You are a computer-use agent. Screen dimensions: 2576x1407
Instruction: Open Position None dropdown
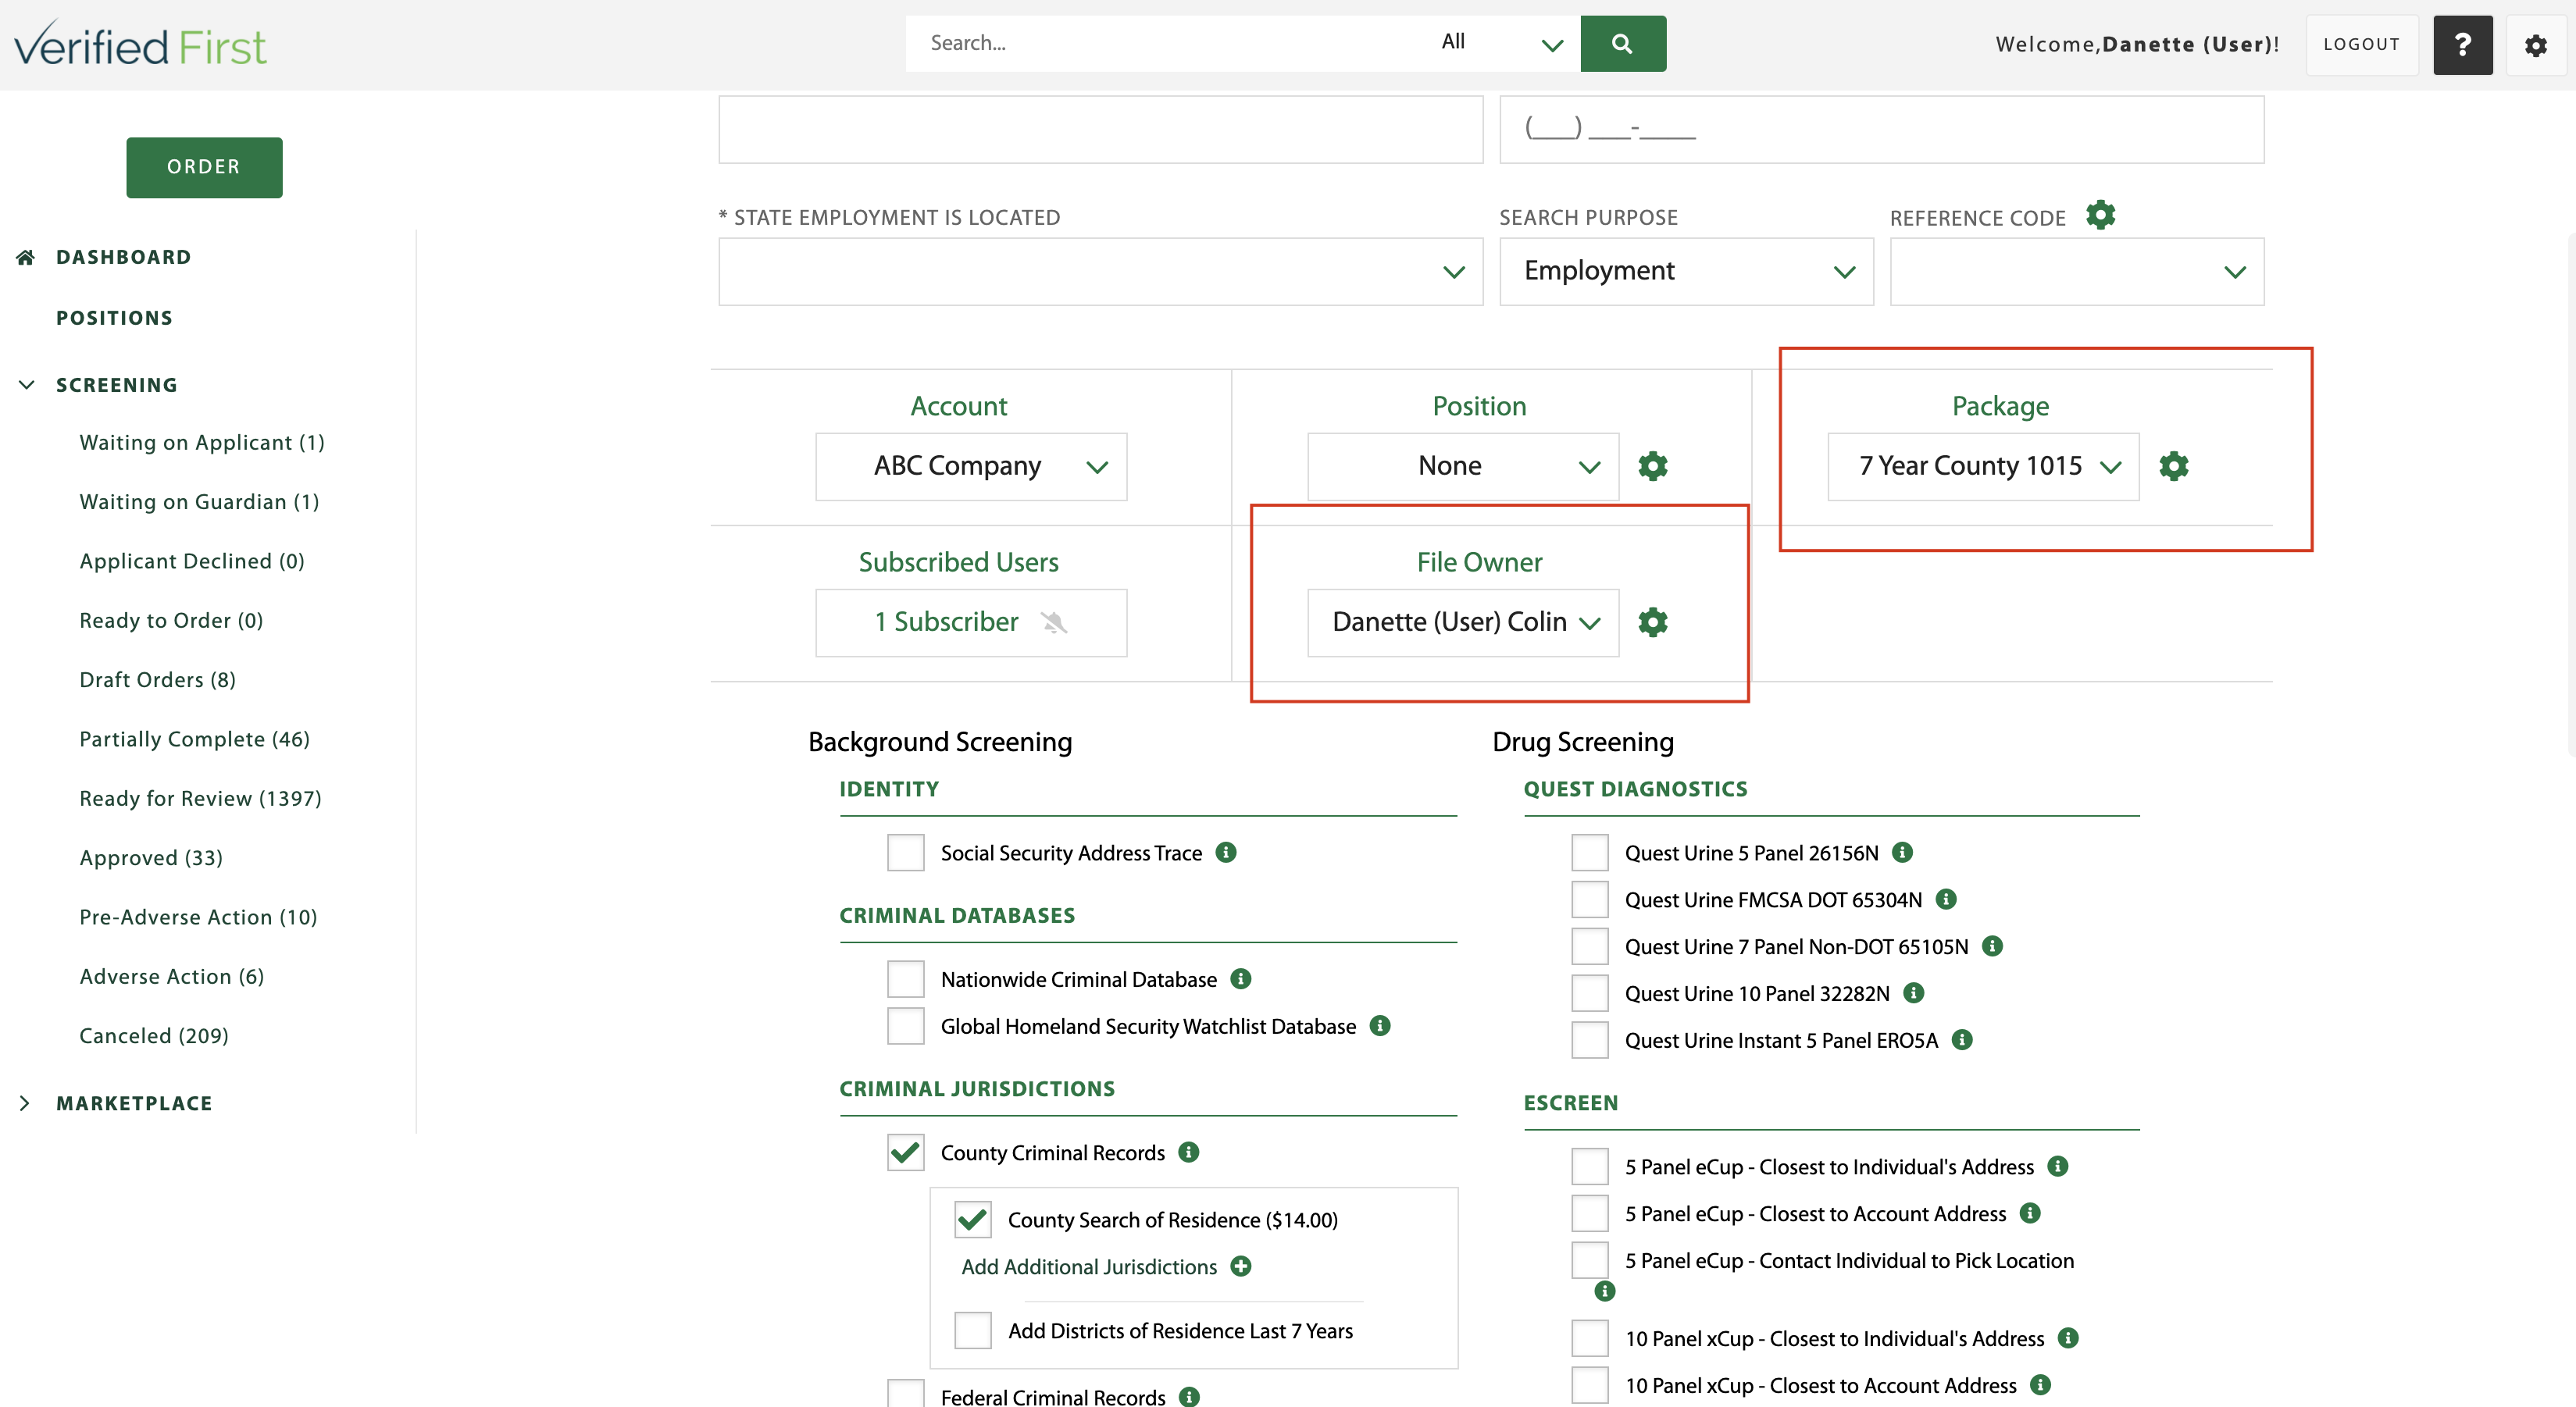1463,465
